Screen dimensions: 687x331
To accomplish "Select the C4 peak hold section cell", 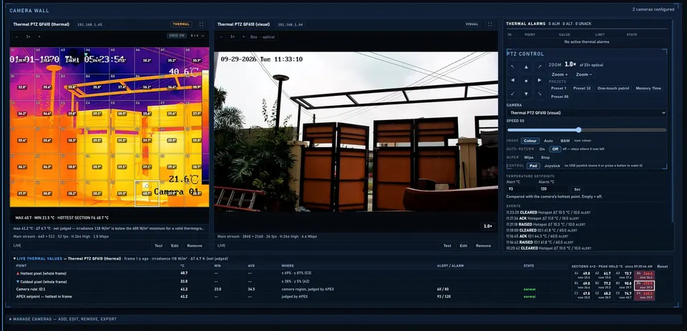I will point(645,295).
